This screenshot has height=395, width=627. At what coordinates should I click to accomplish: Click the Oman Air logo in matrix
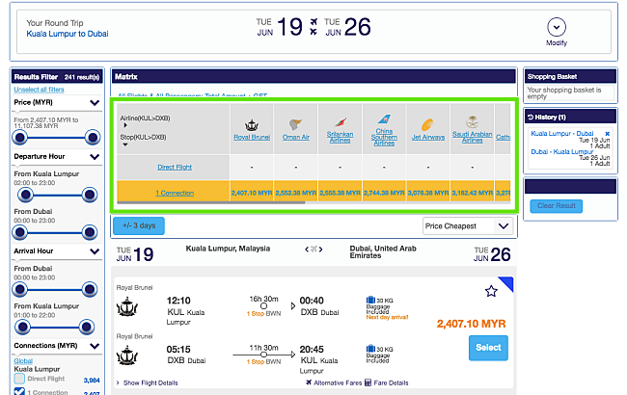click(296, 124)
